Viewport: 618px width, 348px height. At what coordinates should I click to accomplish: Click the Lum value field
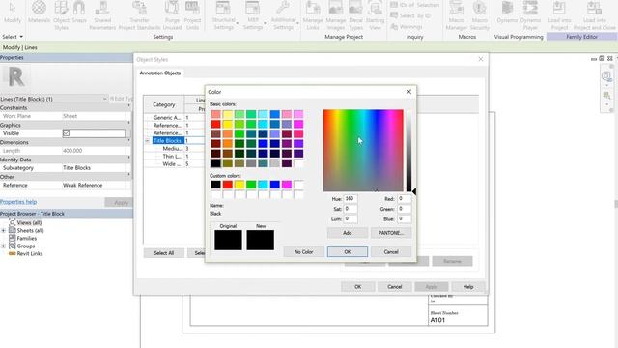point(351,218)
